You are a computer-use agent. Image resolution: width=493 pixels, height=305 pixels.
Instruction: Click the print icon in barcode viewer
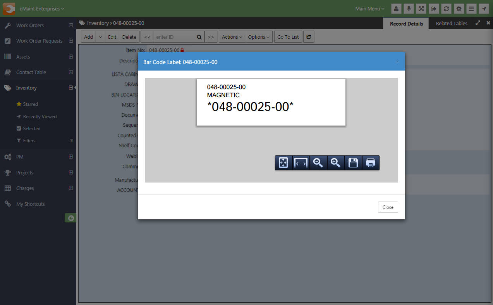click(371, 163)
